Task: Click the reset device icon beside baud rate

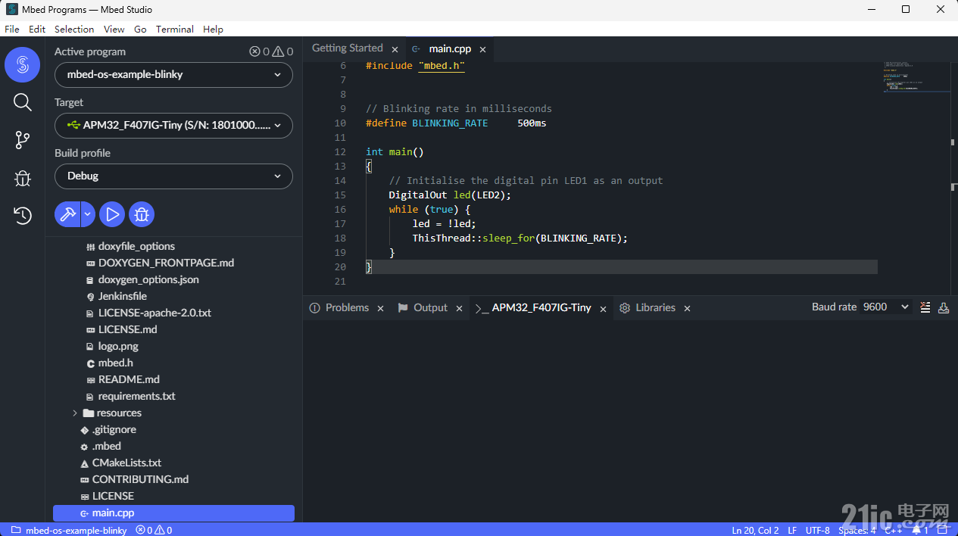Action: click(944, 307)
